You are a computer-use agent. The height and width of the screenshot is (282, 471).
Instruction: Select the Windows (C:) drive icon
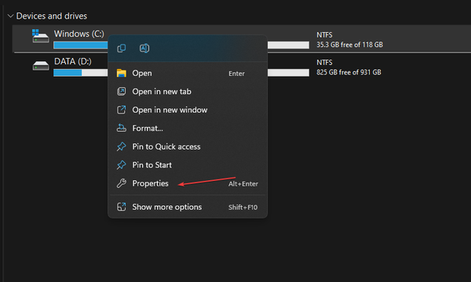(41, 36)
